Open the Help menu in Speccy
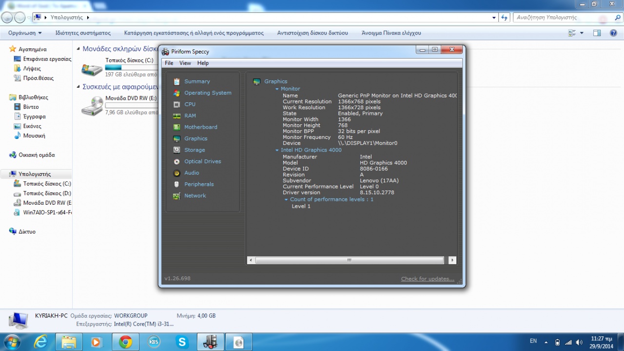The image size is (624, 351). (x=203, y=63)
